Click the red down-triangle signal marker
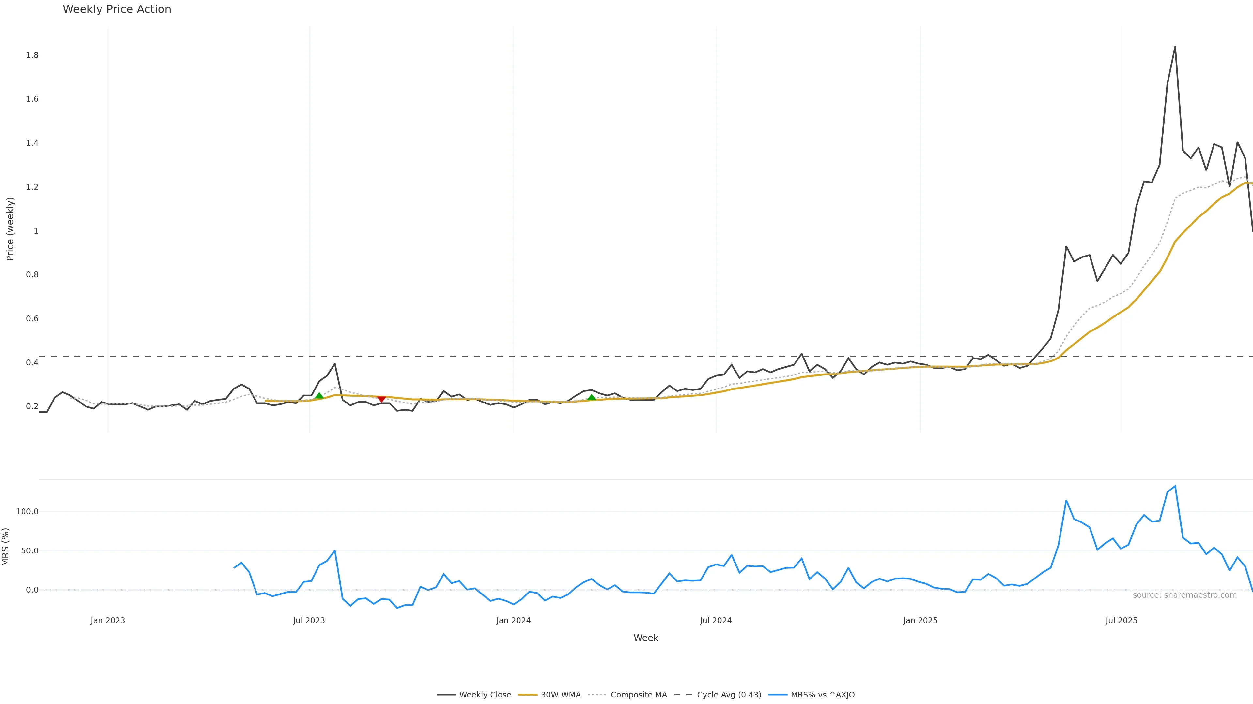The height and width of the screenshot is (704, 1253). click(381, 399)
